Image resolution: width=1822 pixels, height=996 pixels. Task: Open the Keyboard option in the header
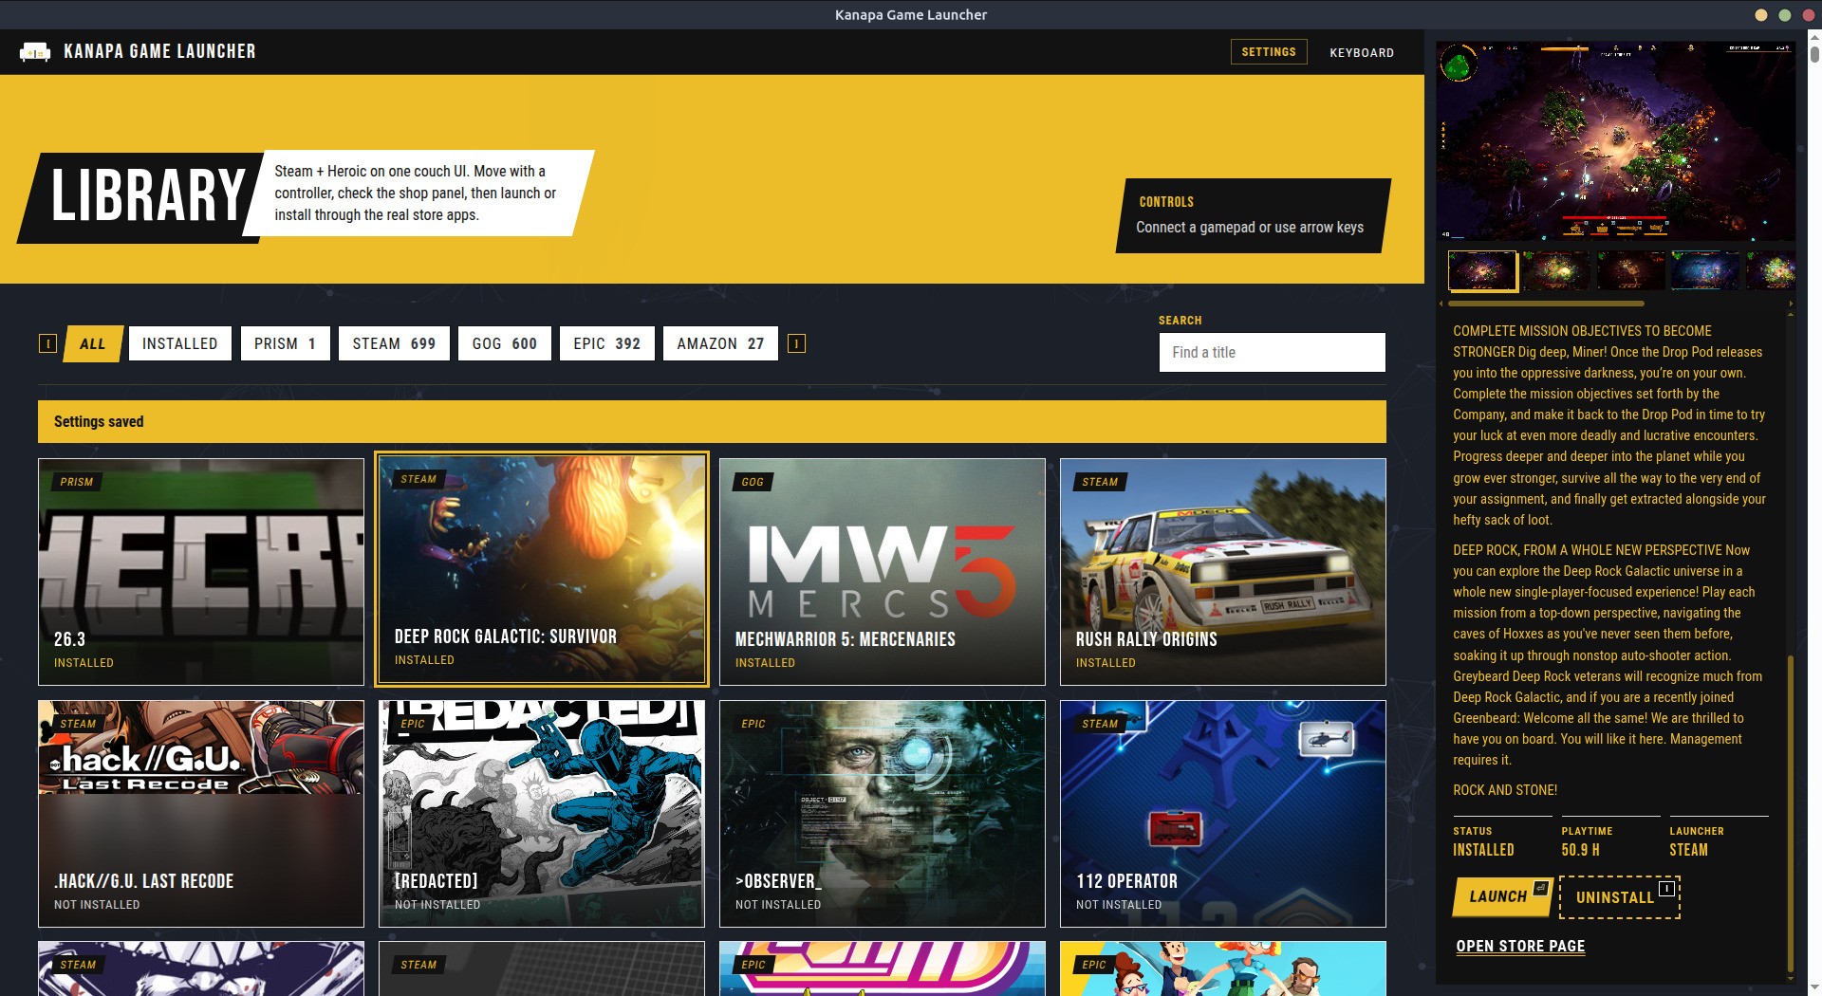pyautogui.click(x=1362, y=52)
